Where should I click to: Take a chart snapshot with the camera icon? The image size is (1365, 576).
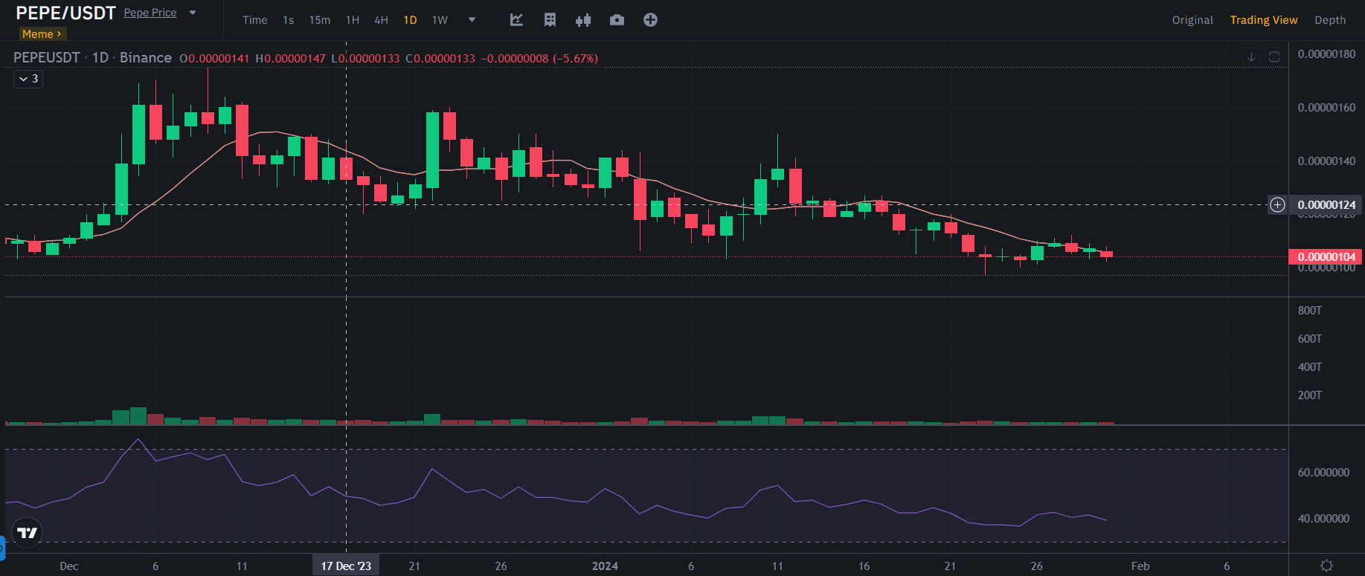pyautogui.click(x=617, y=20)
